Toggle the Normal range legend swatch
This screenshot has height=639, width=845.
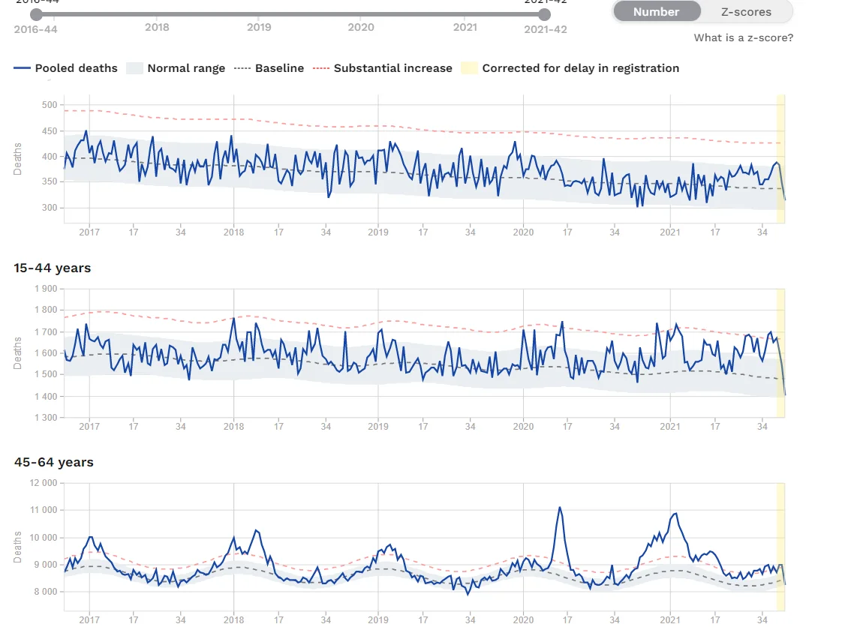tap(134, 68)
